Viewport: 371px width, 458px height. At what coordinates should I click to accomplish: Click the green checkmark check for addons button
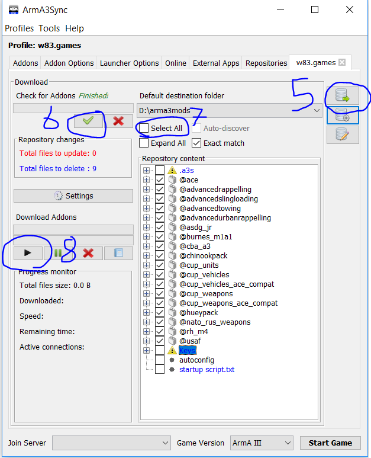88,120
